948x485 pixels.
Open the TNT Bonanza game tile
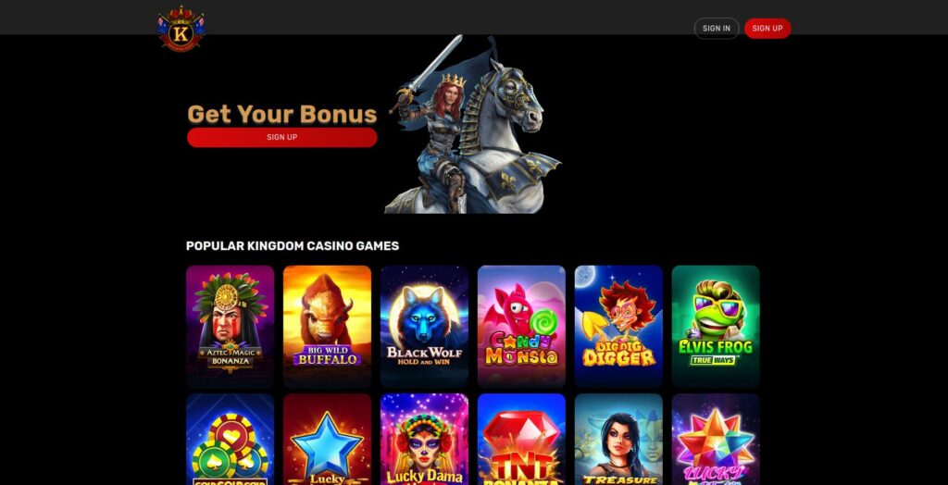point(521,440)
